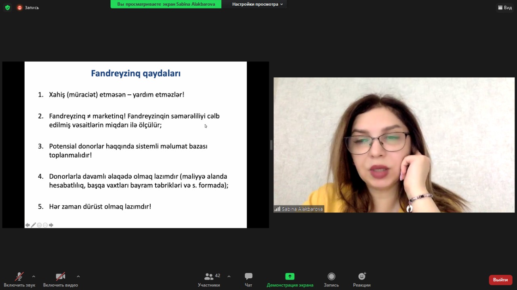Expand audio options arrow beside microphone
This screenshot has width=517, height=290.
(x=34, y=276)
